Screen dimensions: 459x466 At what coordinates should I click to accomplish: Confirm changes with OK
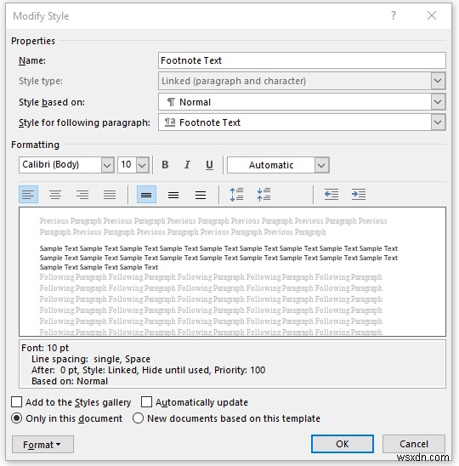tap(343, 444)
